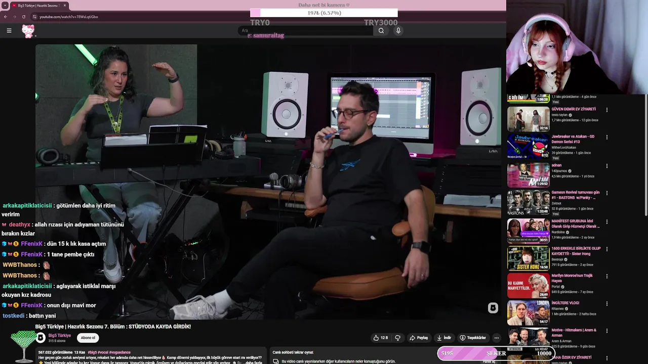The height and width of the screenshot is (364, 648).
Task: Open options menu for adnan video
Action: [606, 166]
